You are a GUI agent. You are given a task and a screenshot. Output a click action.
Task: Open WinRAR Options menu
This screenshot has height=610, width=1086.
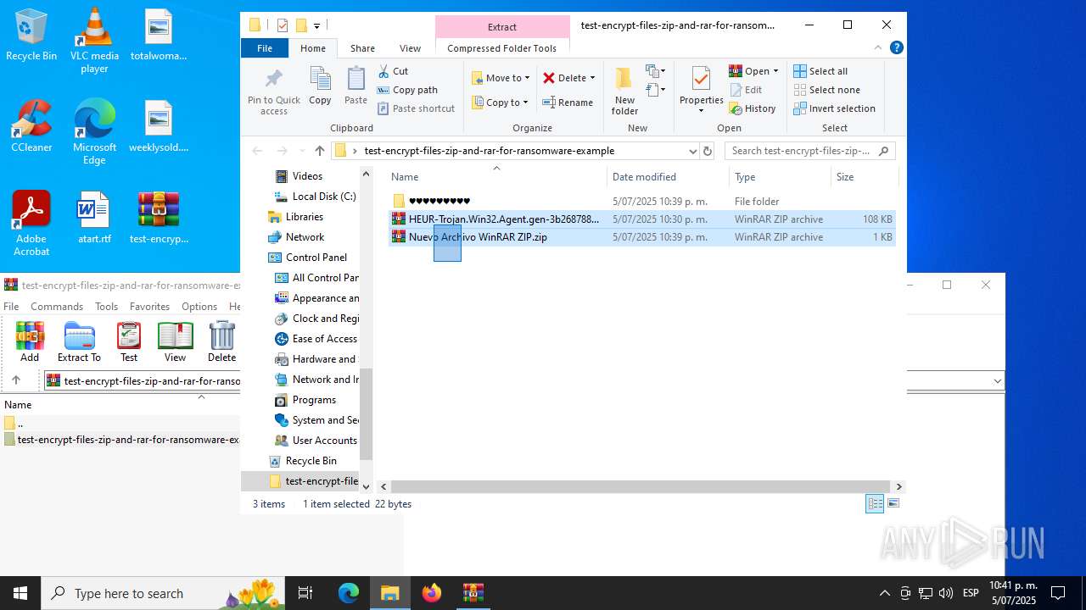[x=199, y=307]
